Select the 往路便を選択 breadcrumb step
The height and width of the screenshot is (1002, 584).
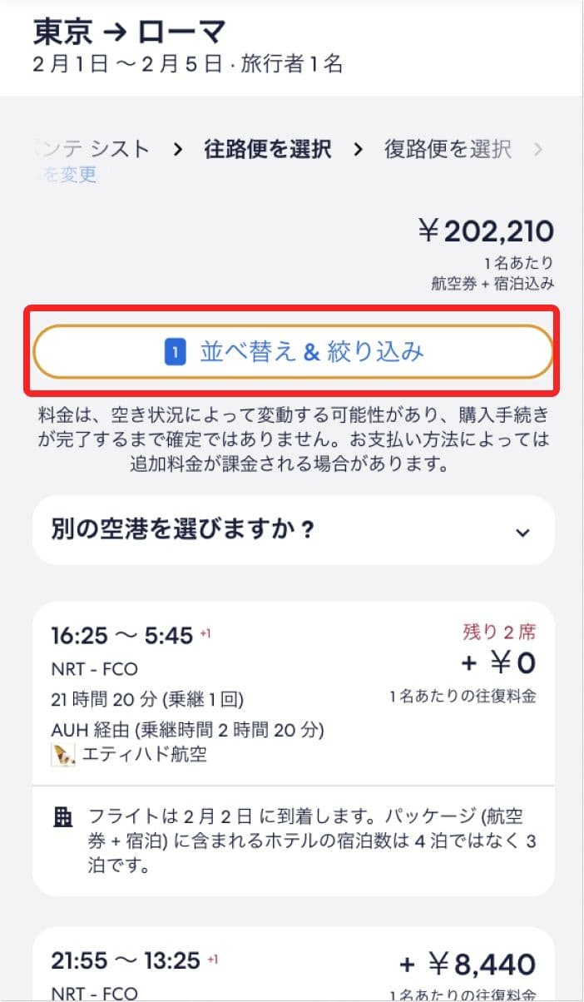[x=266, y=149]
